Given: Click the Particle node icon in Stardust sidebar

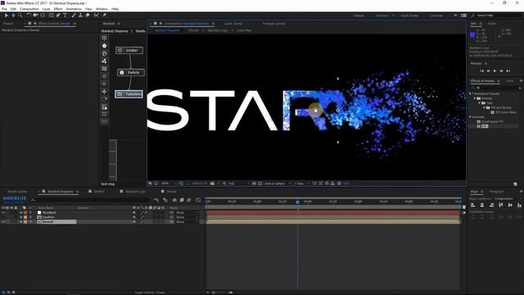Looking at the screenshot, I should click(104, 46).
